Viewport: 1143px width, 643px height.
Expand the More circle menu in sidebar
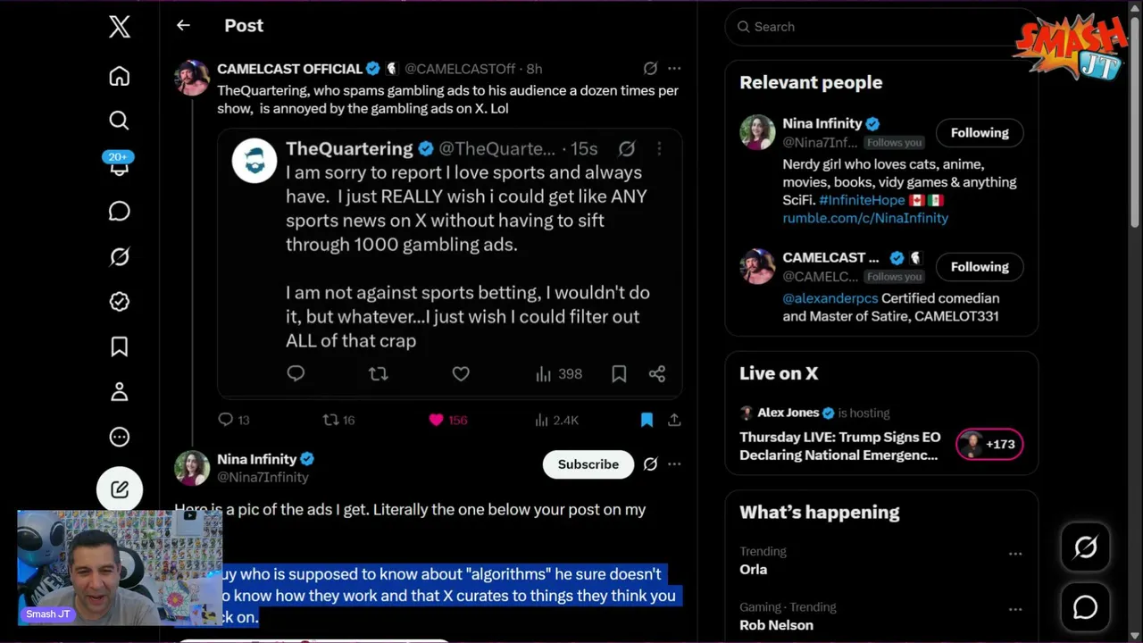119,437
